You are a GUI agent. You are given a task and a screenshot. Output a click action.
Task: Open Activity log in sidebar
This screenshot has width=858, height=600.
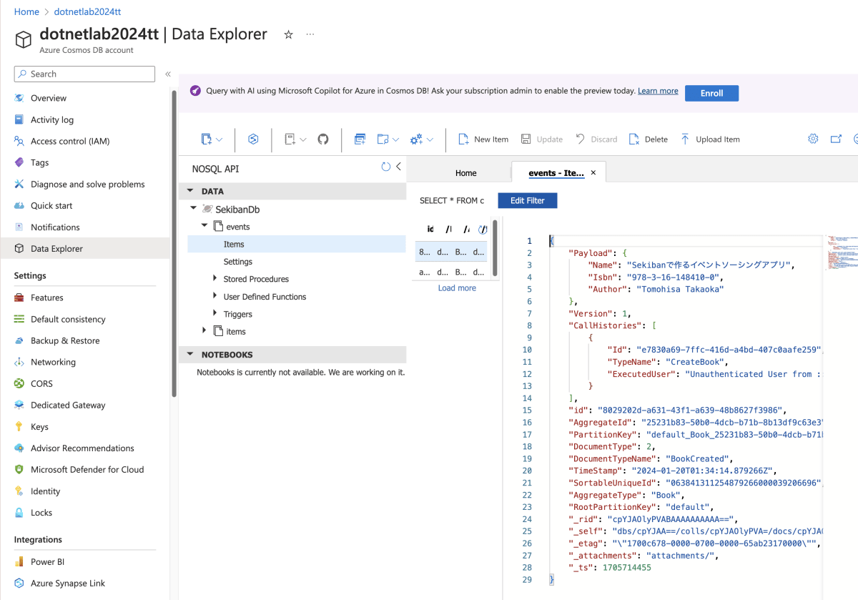point(52,119)
